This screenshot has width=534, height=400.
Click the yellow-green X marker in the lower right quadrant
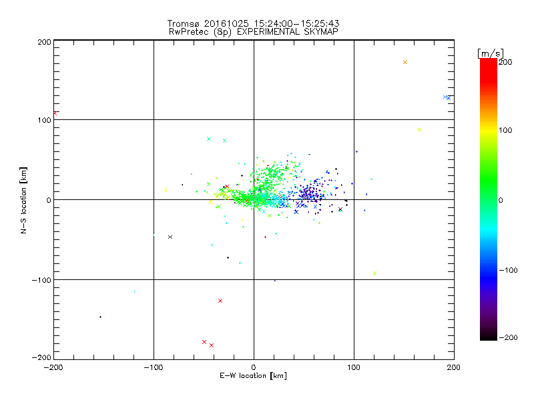point(374,273)
